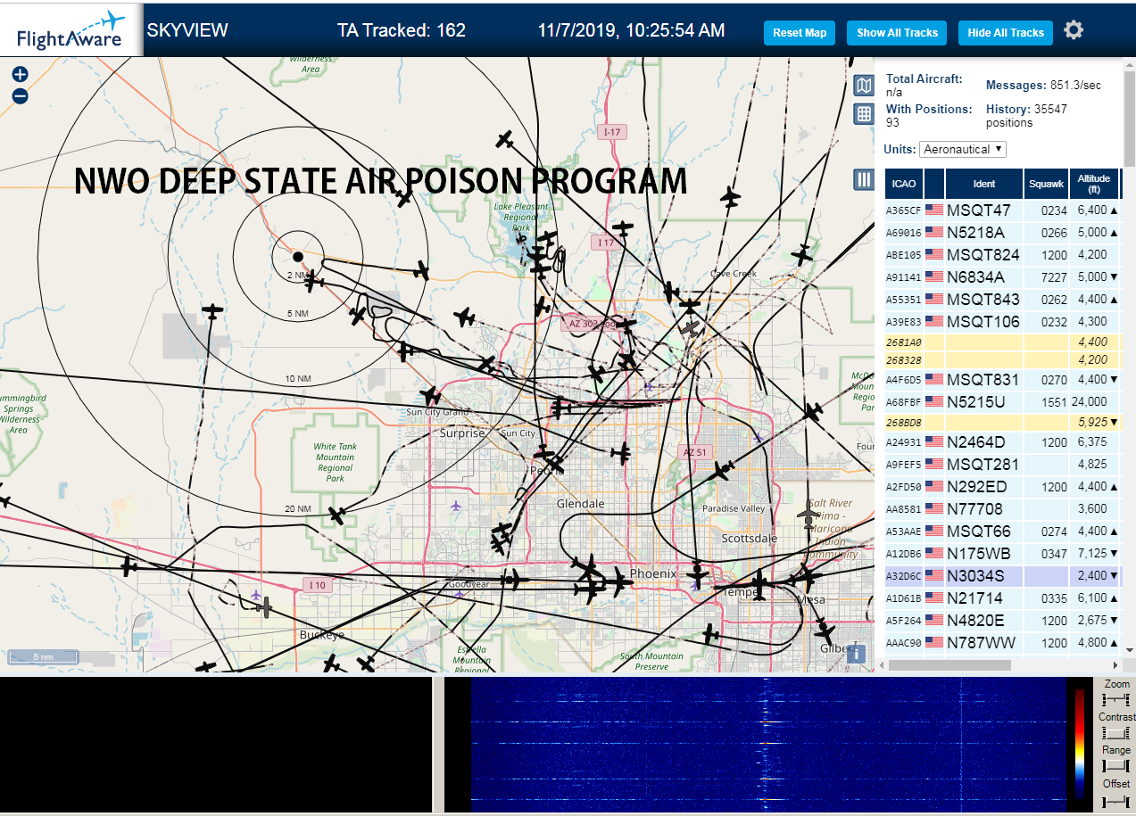Open map attribution info button
The height and width of the screenshot is (816, 1136).
856,653
